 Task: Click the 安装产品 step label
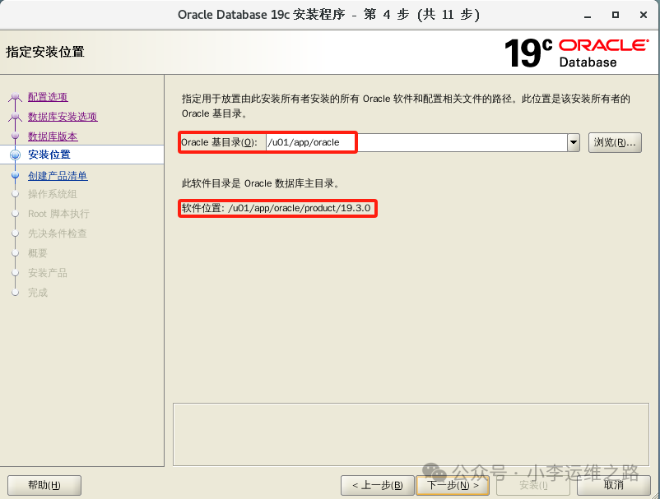pyautogui.click(x=48, y=273)
